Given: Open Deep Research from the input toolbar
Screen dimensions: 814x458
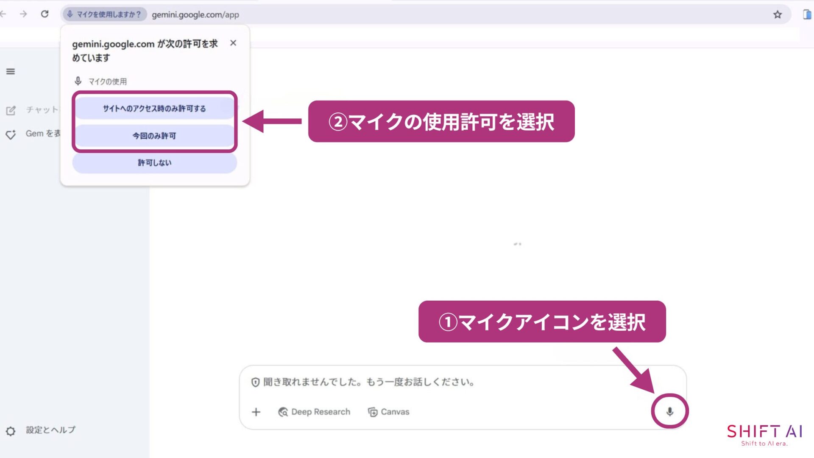Looking at the screenshot, I should pyautogui.click(x=315, y=411).
